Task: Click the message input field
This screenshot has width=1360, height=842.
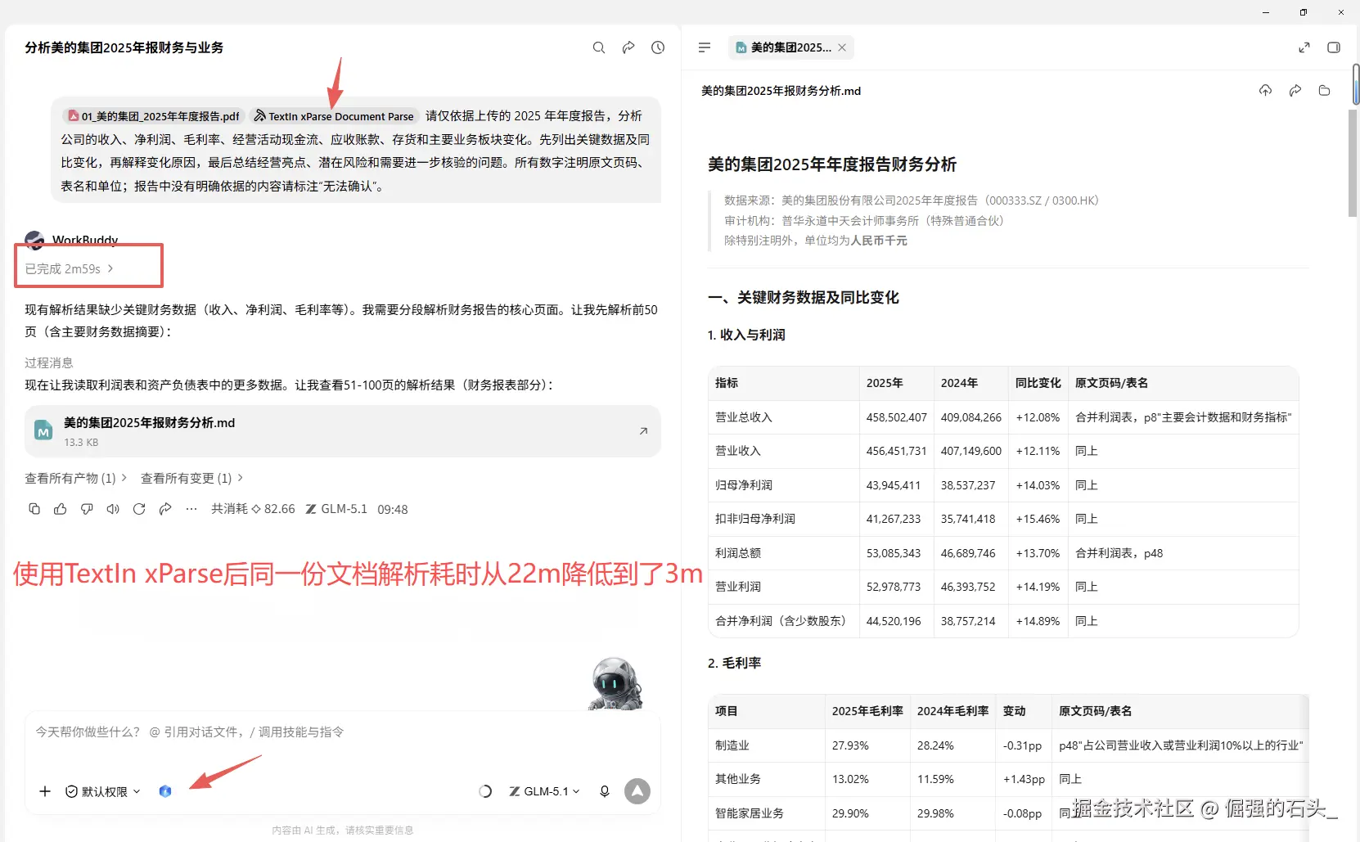Action: pyautogui.click(x=343, y=732)
